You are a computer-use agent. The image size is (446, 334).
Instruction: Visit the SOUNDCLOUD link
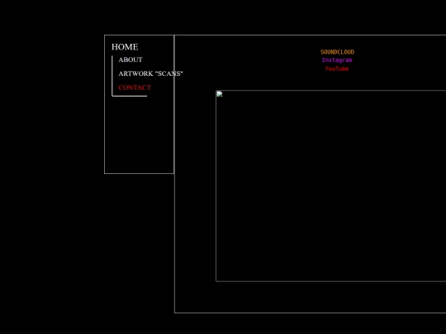pos(337,52)
